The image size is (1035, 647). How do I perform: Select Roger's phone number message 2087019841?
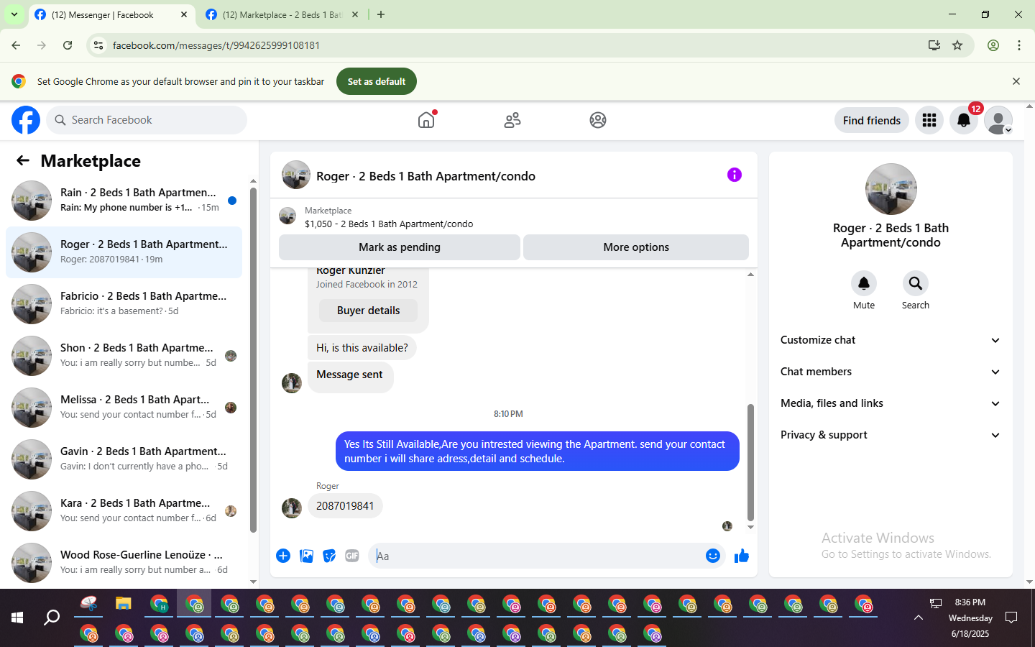[345, 506]
